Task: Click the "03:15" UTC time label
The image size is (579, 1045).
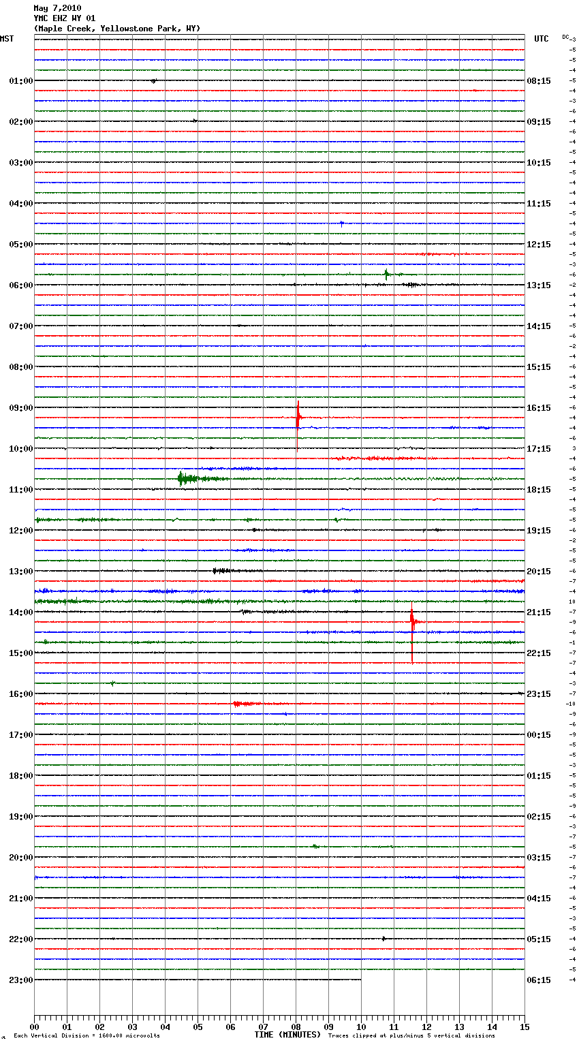Action: 539,858
